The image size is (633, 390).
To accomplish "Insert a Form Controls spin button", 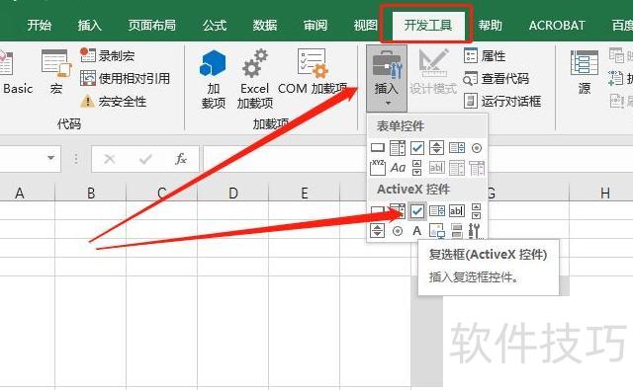I will click(437, 148).
